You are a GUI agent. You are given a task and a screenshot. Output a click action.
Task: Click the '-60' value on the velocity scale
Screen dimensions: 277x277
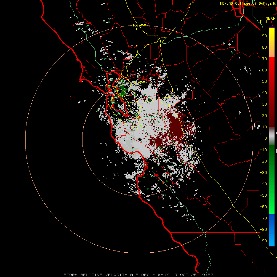263,207
